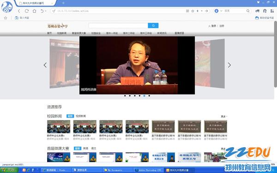Click the 登录 login link
Image resolution: width=277 pixels, height=173 pixels.
click(214, 26)
